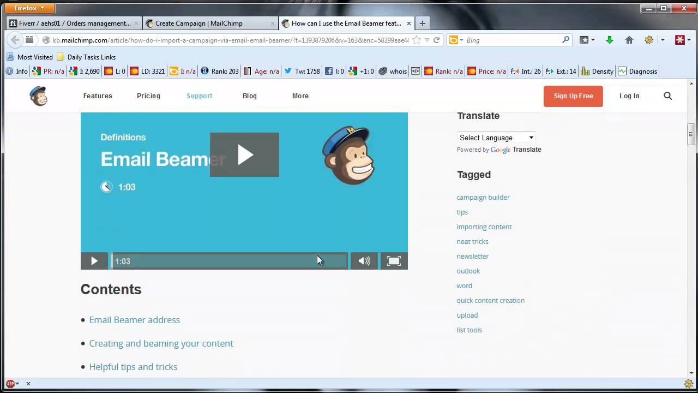Open the Firefox application menu button
Image resolution: width=698 pixels, height=393 pixels.
(x=29, y=8)
